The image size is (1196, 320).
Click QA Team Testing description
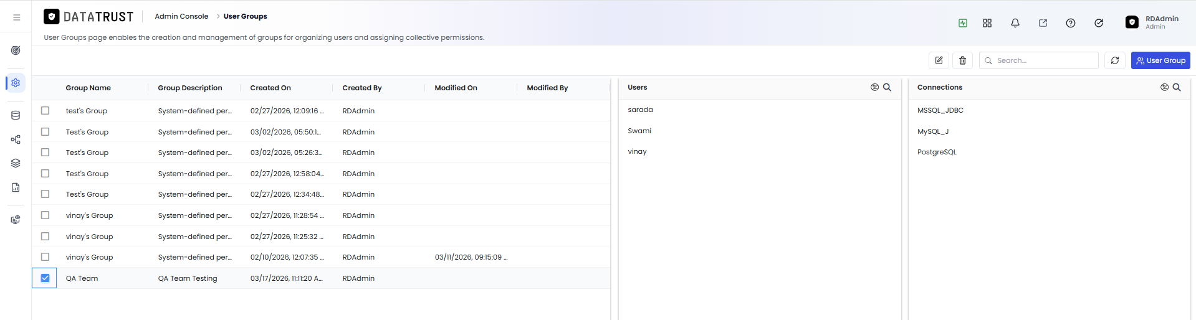click(x=188, y=278)
